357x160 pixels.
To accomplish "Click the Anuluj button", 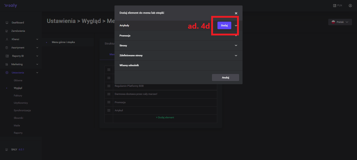I will pyautogui.click(x=225, y=78).
